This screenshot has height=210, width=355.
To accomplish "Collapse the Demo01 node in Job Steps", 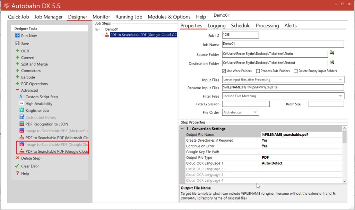I will click(97, 29).
